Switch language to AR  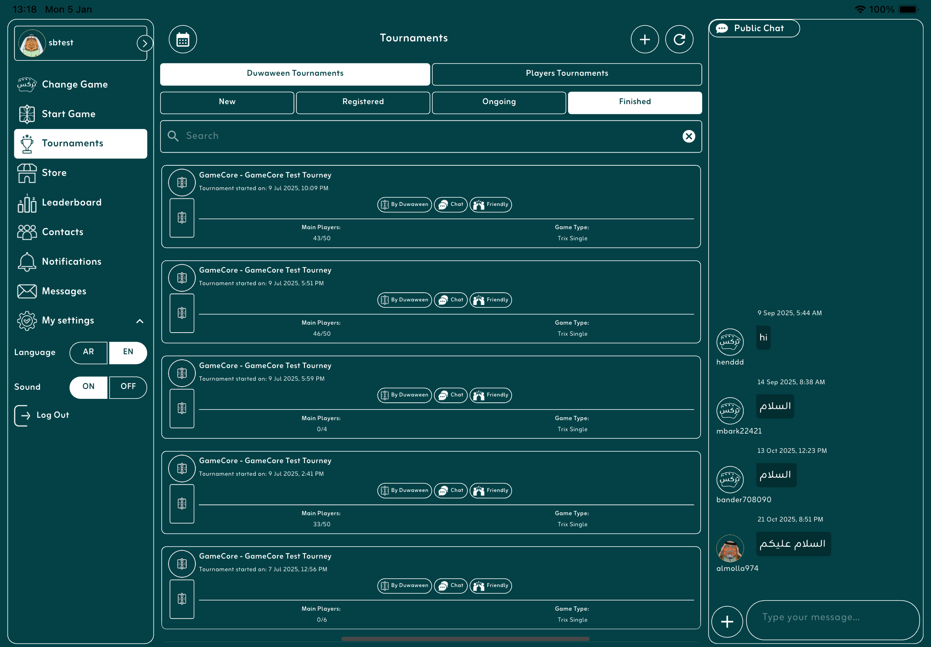point(88,352)
